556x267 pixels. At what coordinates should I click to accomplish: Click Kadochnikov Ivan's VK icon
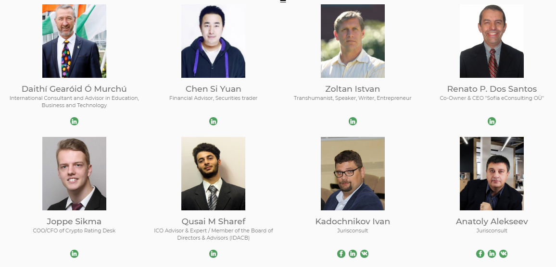click(x=364, y=254)
